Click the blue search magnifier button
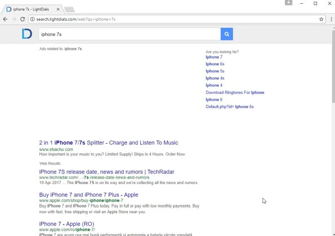The height and width of the screenshot is (236, 335). (227, 34)
